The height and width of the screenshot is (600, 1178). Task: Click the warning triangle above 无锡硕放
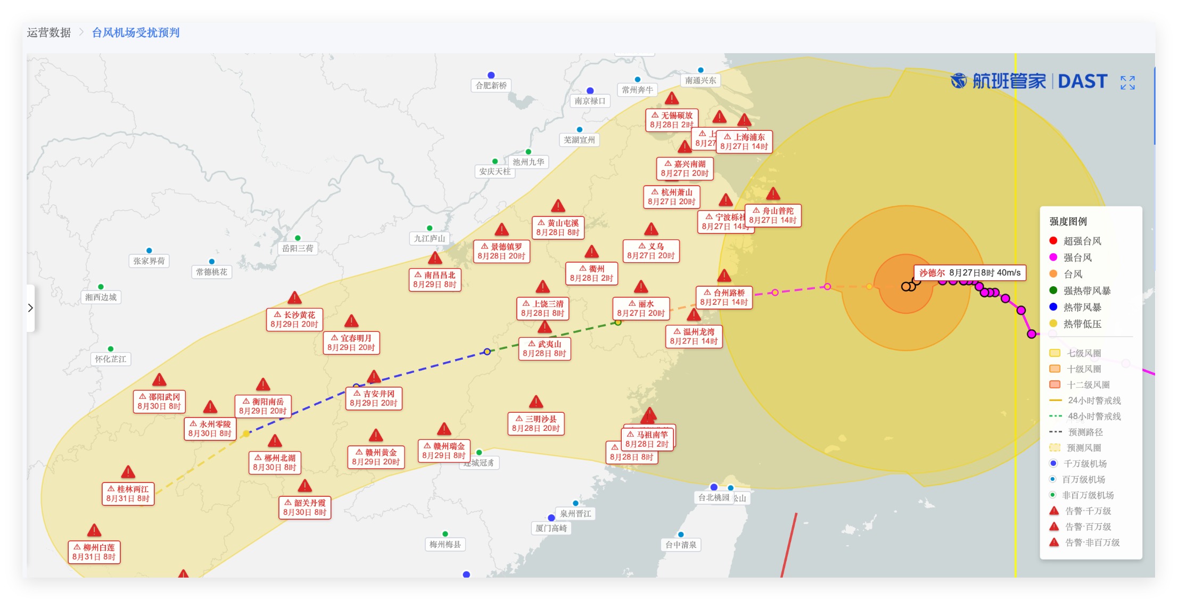[672, 98]
